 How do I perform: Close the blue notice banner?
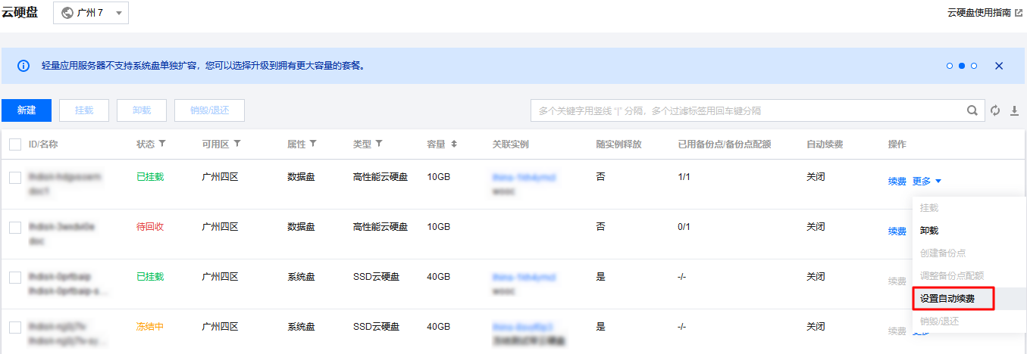click(999, 66)
